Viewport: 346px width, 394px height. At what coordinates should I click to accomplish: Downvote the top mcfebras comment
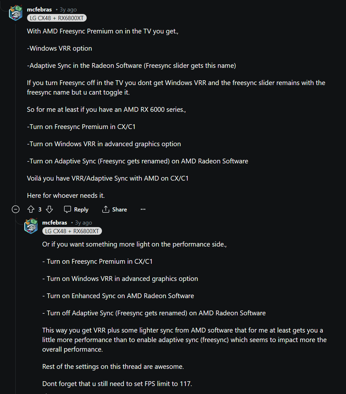49,209
